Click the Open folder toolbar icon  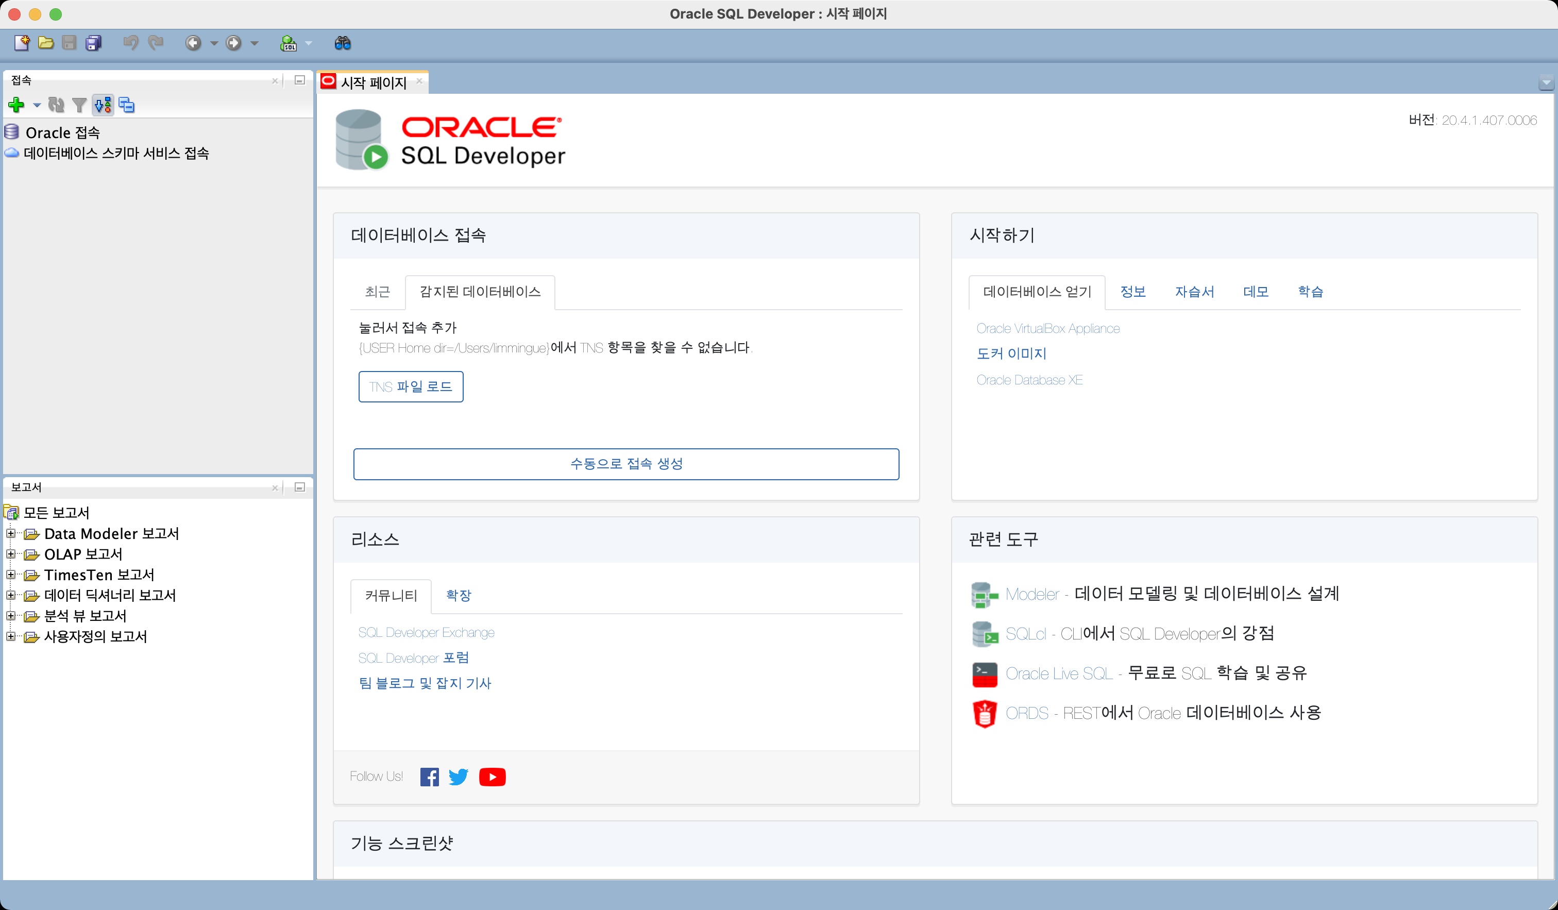46,43
